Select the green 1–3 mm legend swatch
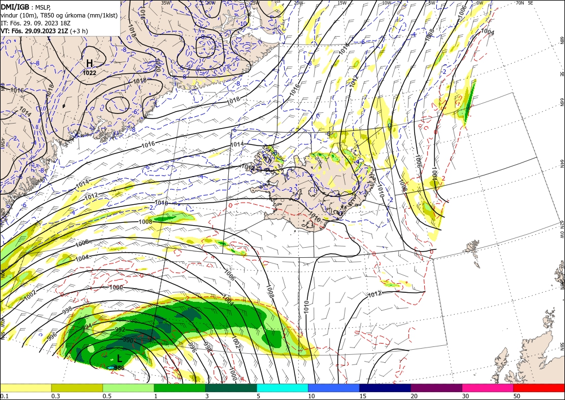This screenshot has height=400, width=565. 180,388
